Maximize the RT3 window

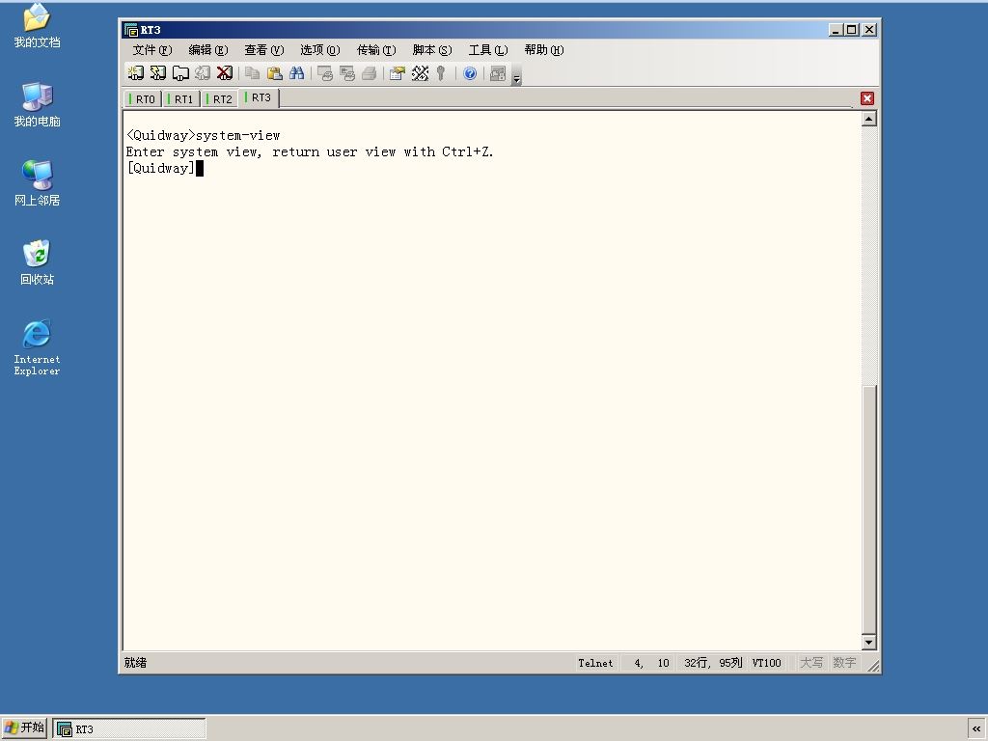[851, 30]
